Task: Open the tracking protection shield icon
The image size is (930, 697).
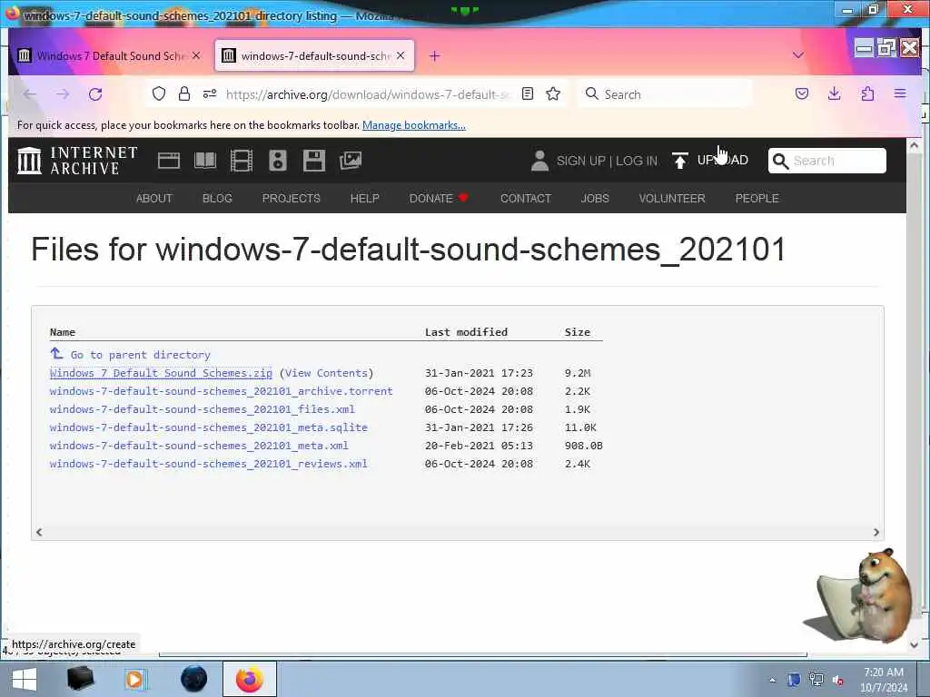Action: click(158, 93)
